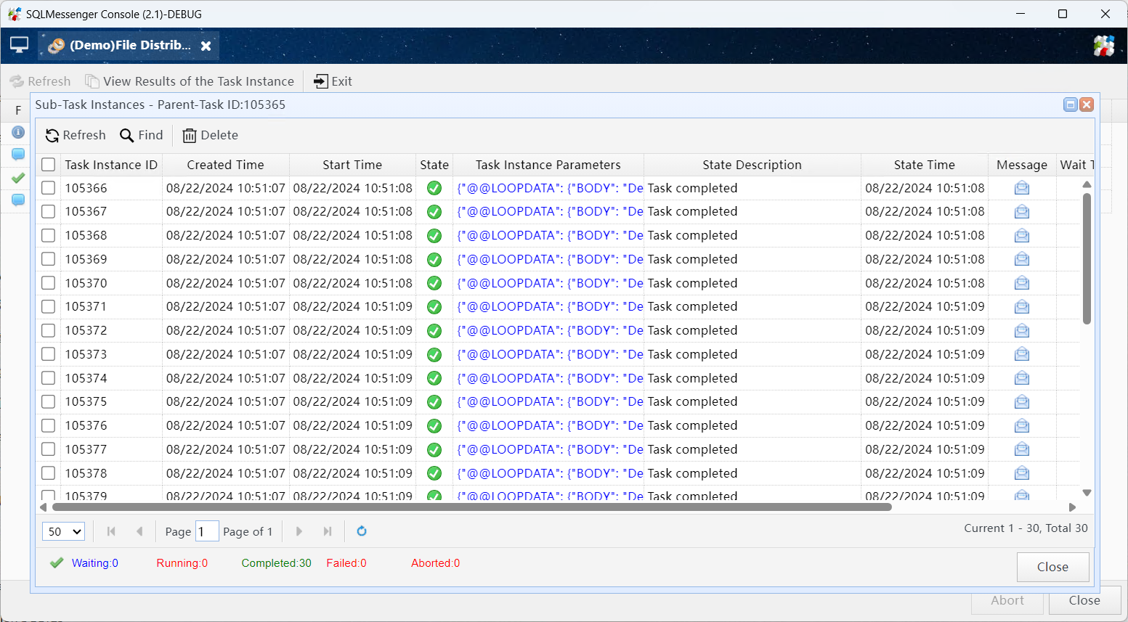Toggle the select-all header checkbox
This screenshot has height=622, width=1128.
point(49,165)
